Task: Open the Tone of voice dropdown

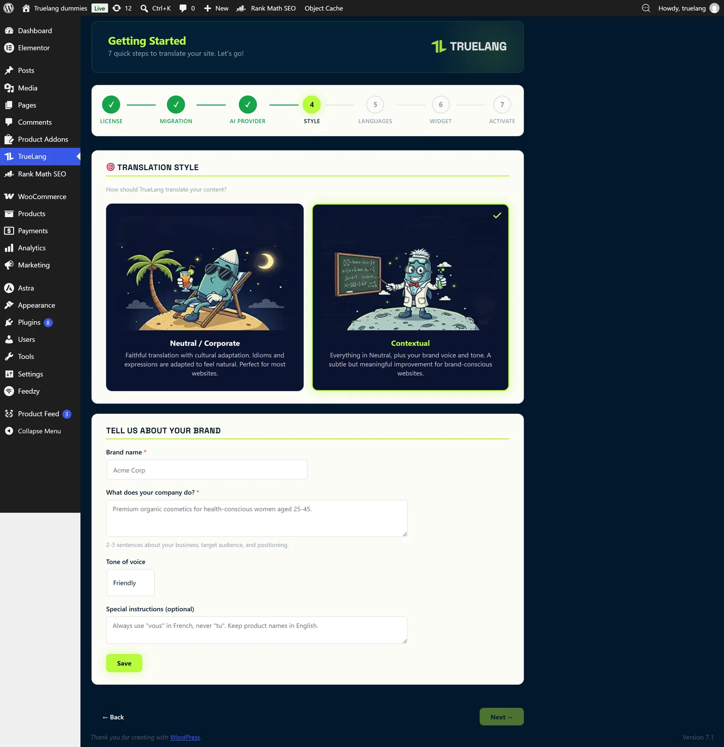Action: [130, 583]
